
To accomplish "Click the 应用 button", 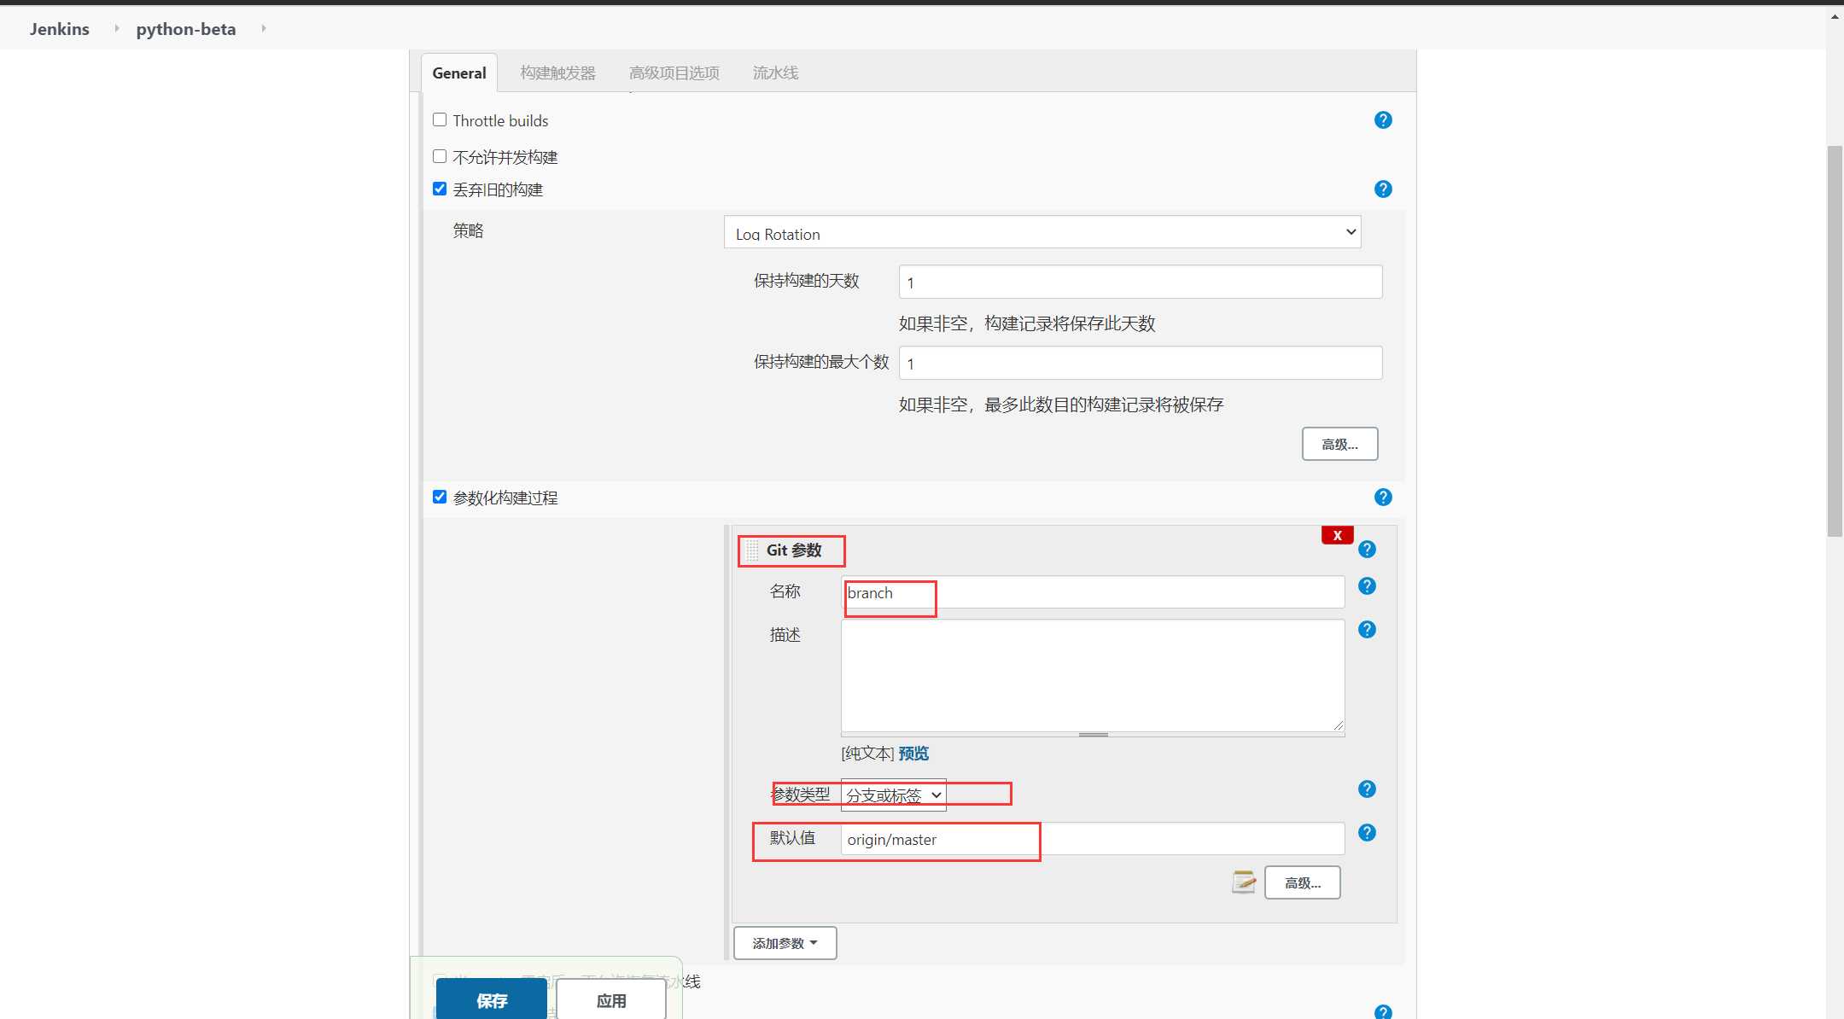I will (x=611, y=999).
